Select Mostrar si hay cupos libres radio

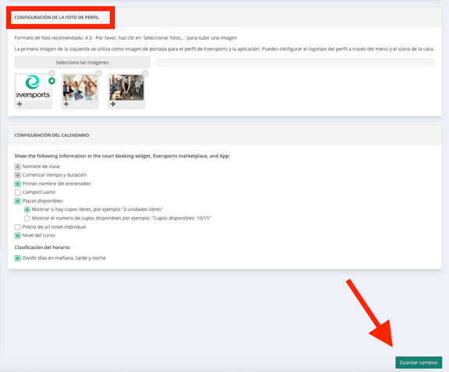pos(27,209)
